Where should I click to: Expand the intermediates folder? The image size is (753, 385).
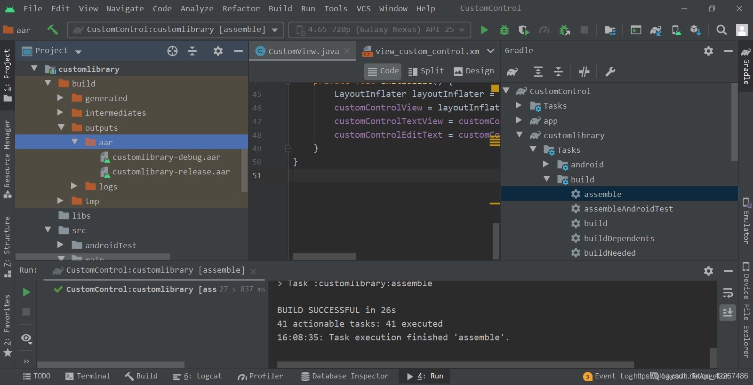pos(60,112)
